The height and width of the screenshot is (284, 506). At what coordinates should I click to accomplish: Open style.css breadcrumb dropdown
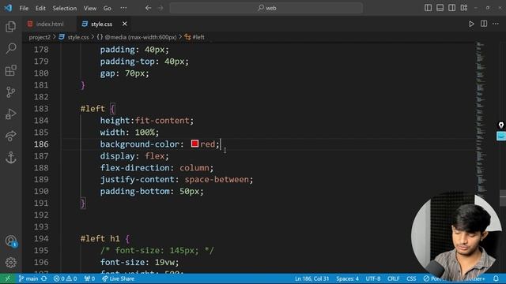tap(78, 37)
